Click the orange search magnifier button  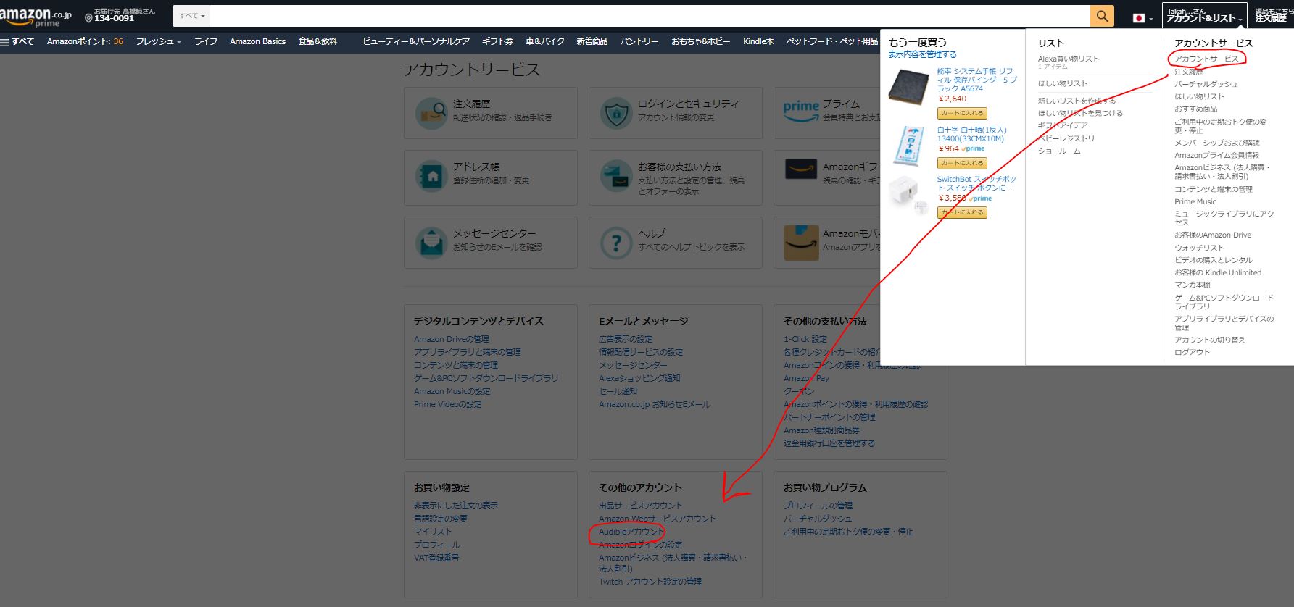[1101, 16]
